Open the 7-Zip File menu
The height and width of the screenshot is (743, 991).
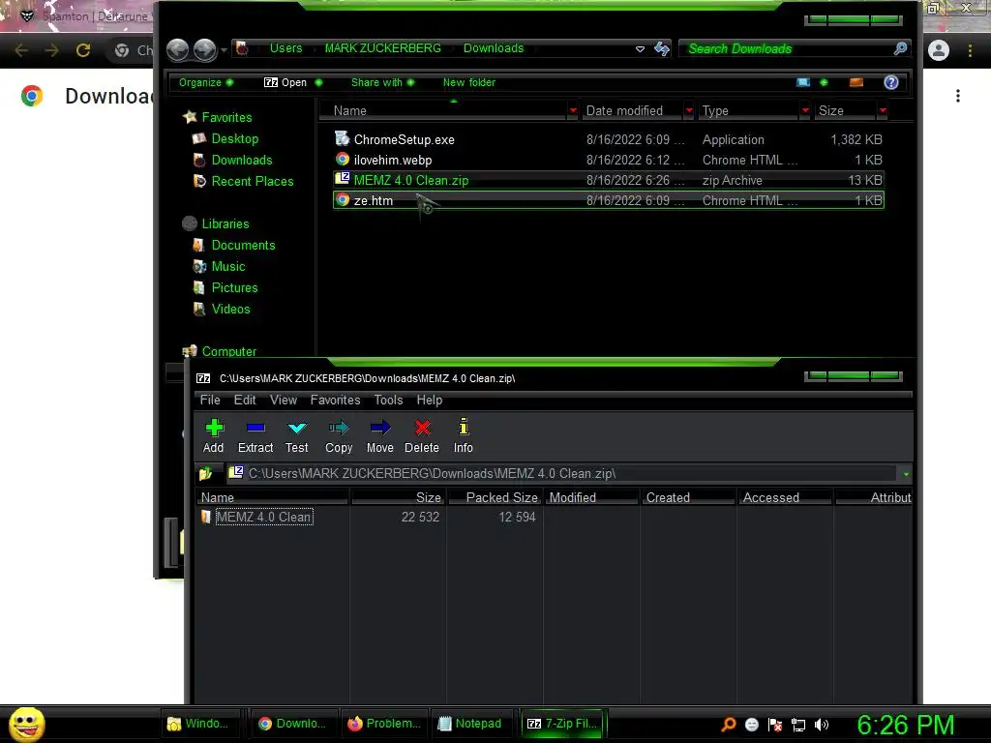click(x=210, y=400)
